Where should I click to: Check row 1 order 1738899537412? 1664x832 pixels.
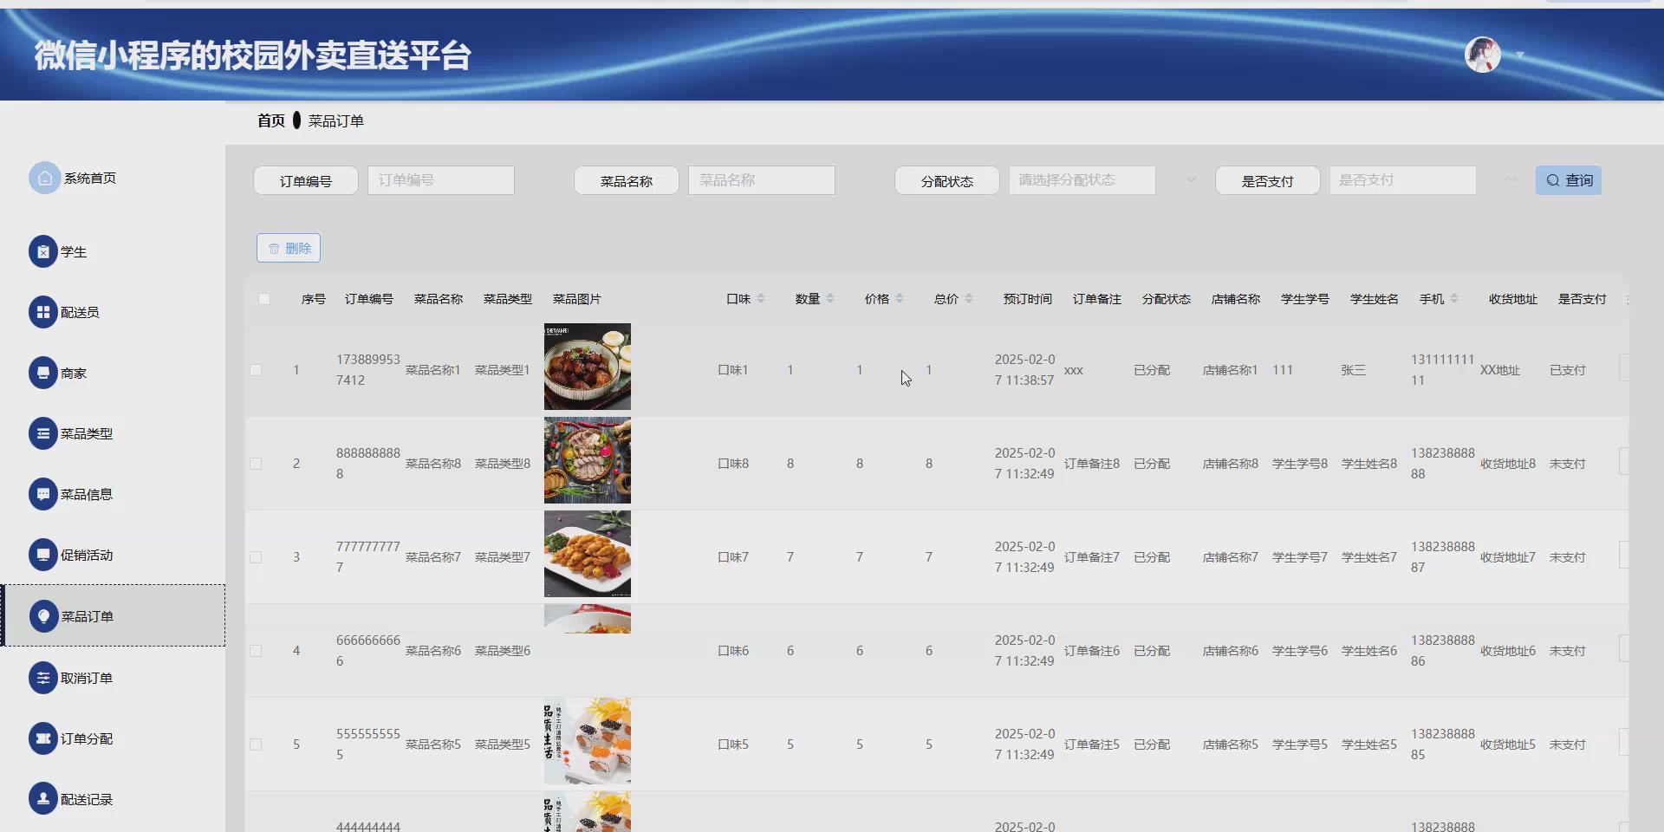pos(256,370)
